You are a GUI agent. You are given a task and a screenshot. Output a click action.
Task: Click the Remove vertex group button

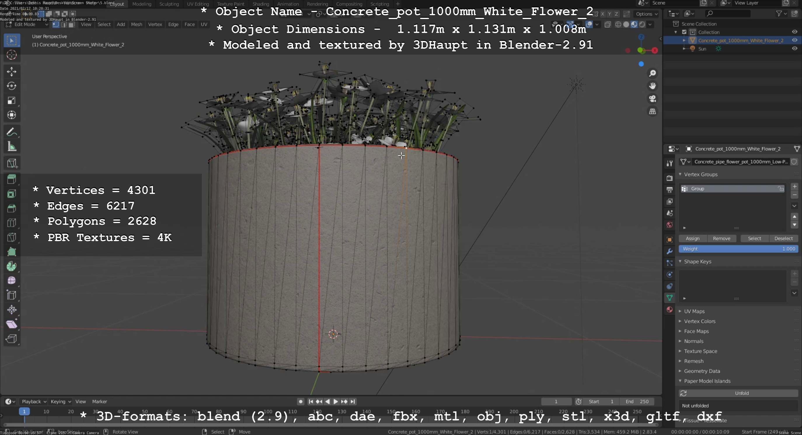[721, 238]
